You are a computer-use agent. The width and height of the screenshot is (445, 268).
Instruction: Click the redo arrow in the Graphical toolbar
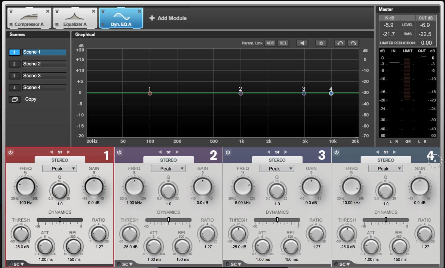tap(353, 43)
